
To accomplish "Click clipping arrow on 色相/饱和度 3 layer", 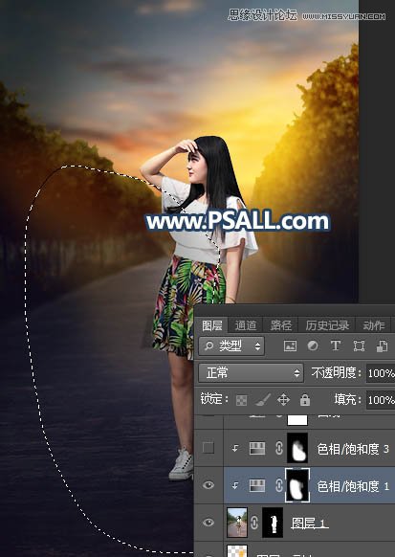I will point(235,449).
